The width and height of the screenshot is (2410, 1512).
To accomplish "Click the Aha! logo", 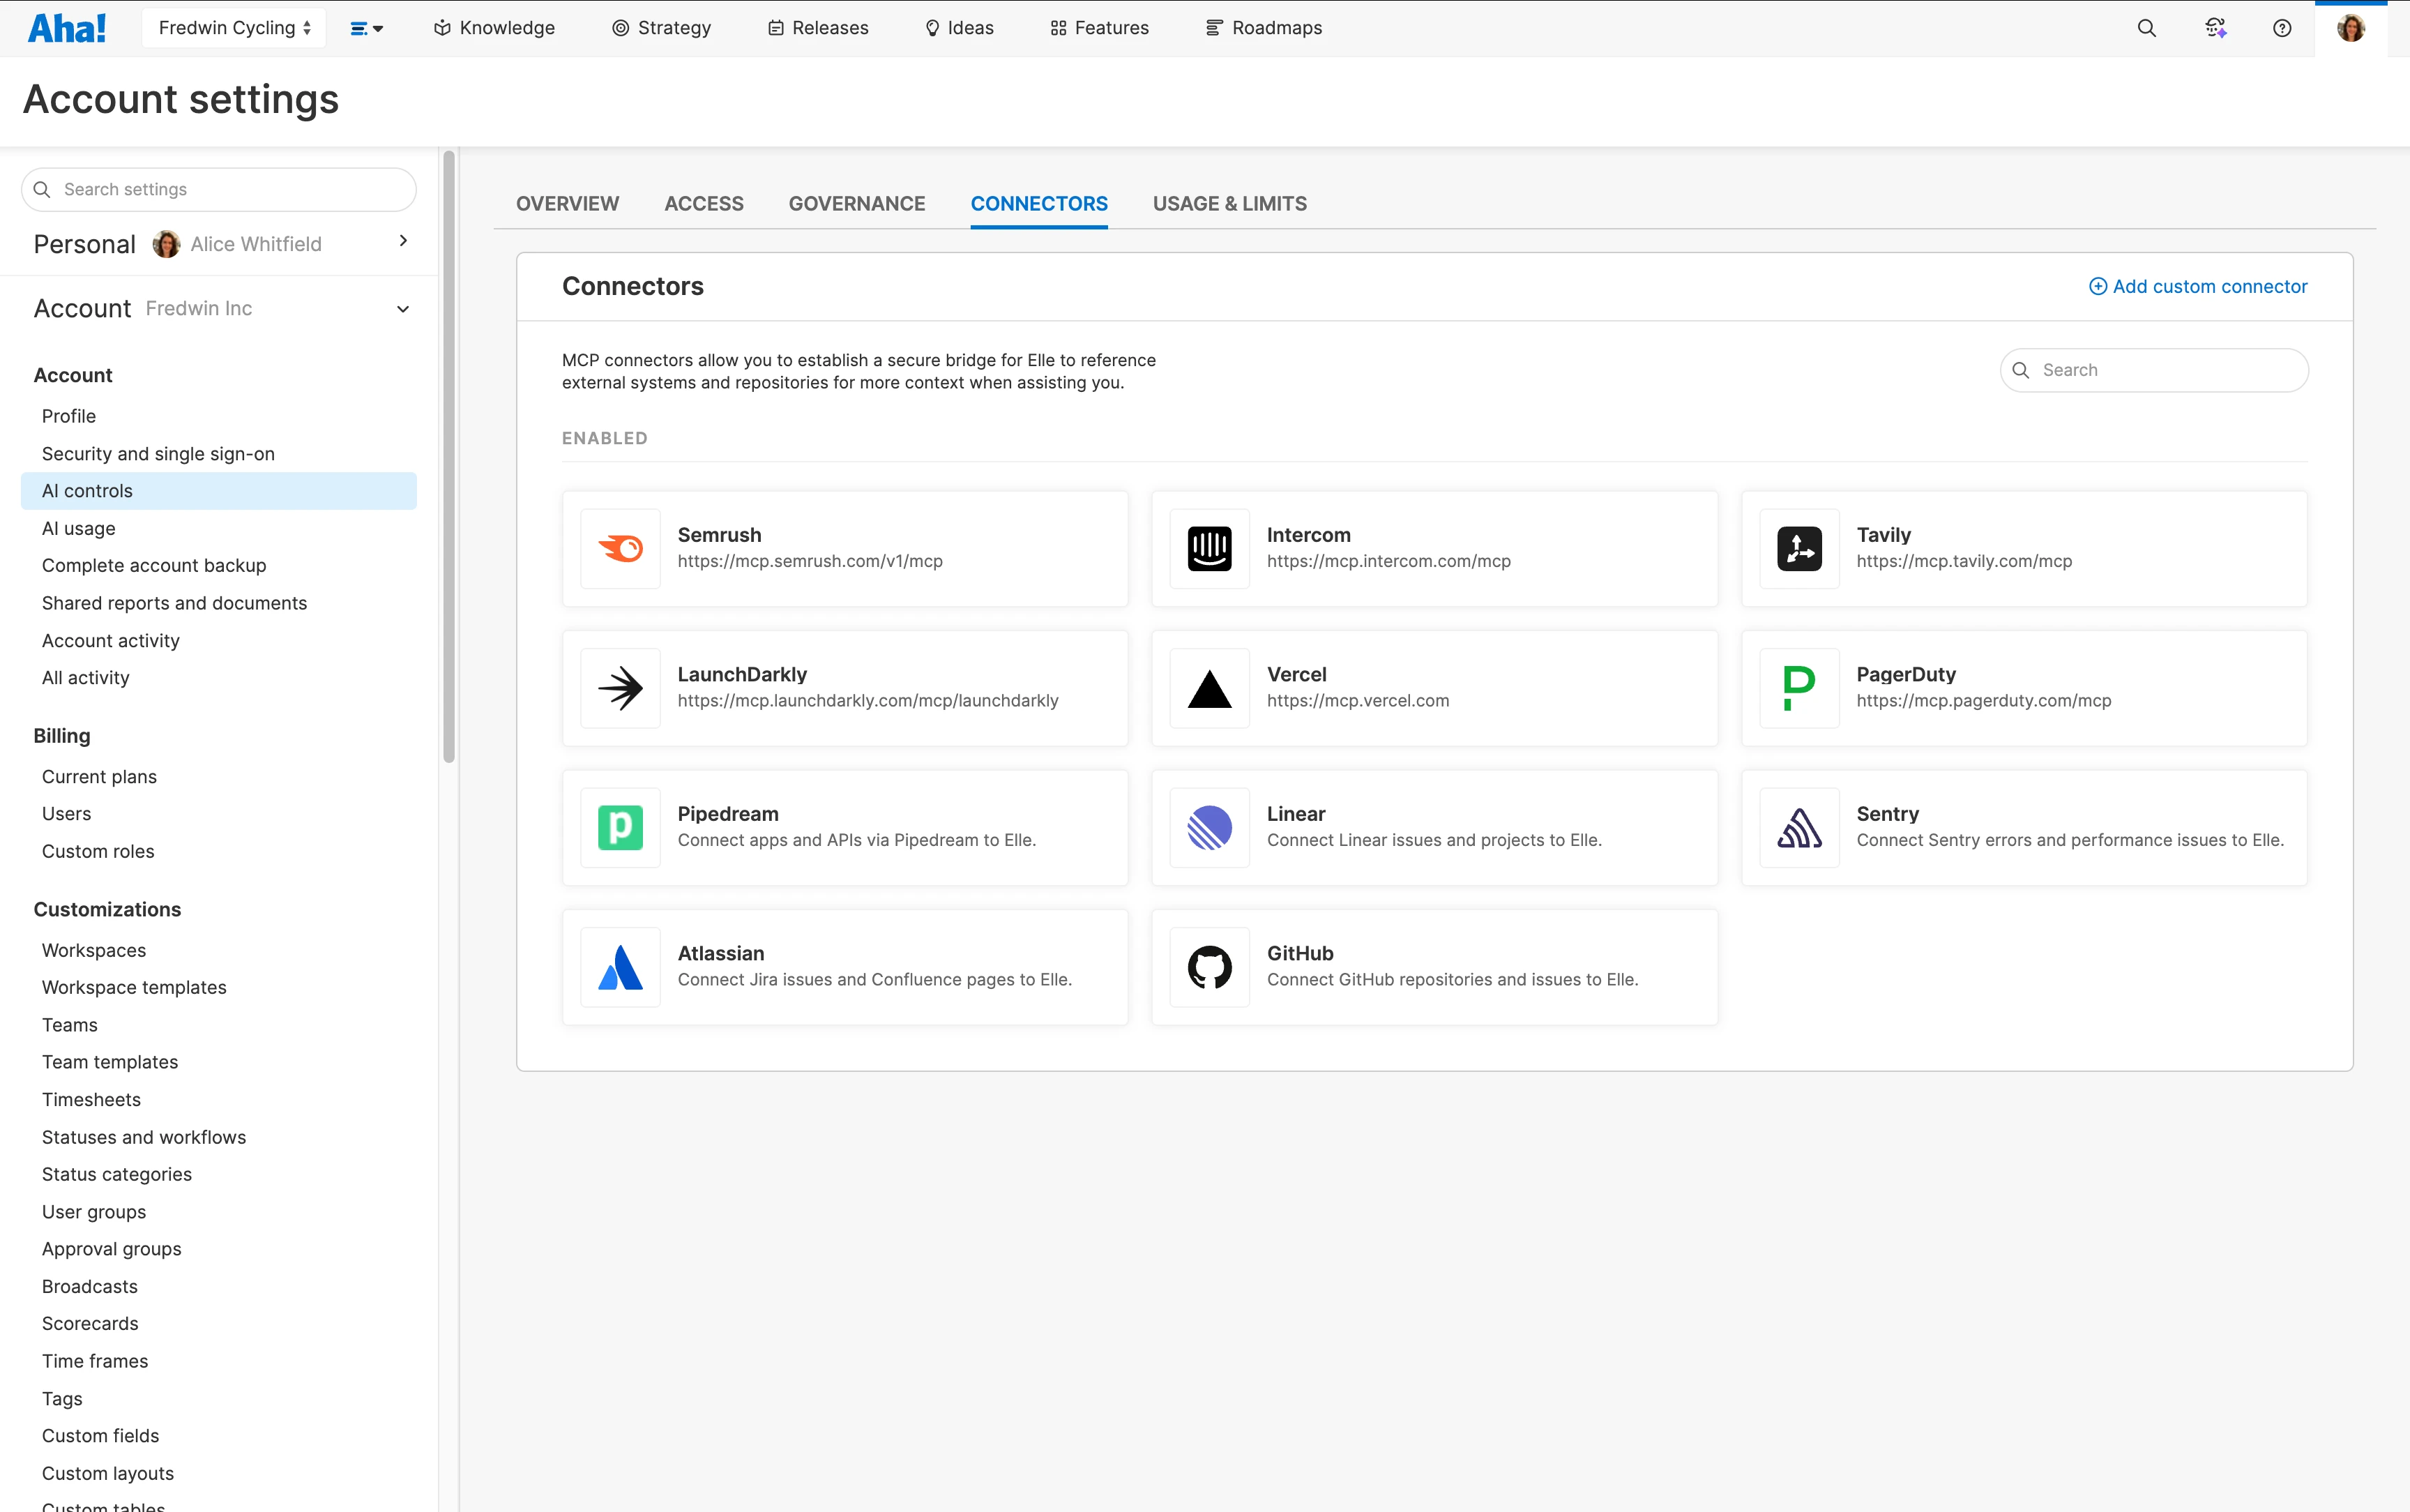I will click(67, 28).
